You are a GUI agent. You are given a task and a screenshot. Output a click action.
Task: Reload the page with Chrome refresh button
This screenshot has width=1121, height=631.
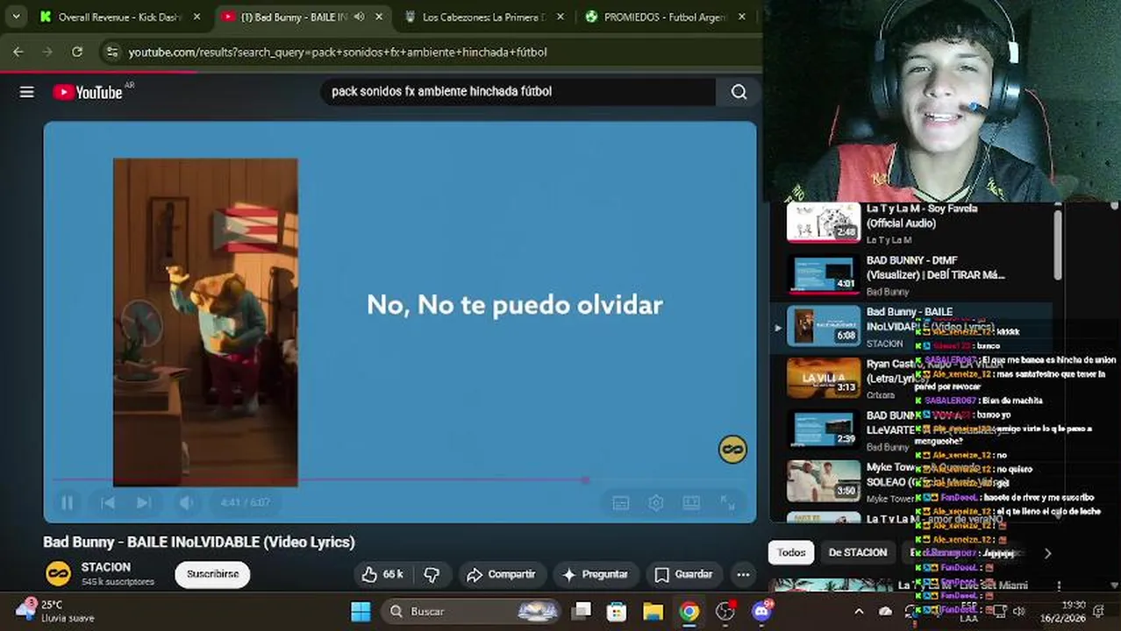(77, 52)
